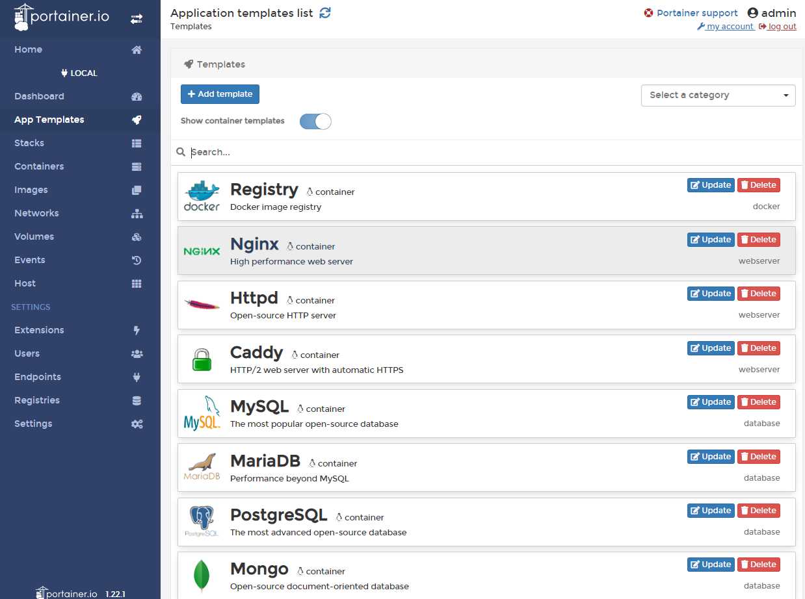Click the Stacks list icon
This screenshot has width=805, height=599.
pos(137,144)
